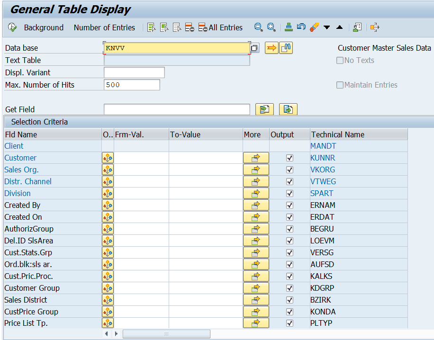Open selection option for Cust.Stats.Grp row
Screen dimensions: 434x340
click(x=108, y=252)
